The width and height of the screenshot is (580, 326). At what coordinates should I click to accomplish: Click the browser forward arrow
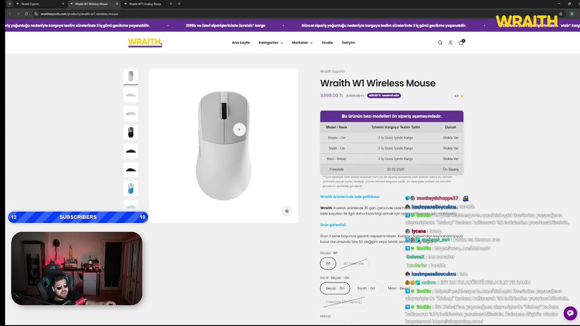coord(19,14)
